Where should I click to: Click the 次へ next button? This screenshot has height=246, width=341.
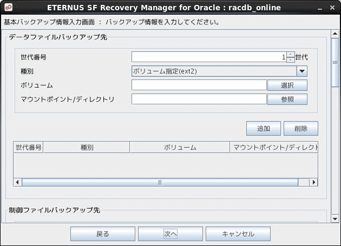click(170, 234)
